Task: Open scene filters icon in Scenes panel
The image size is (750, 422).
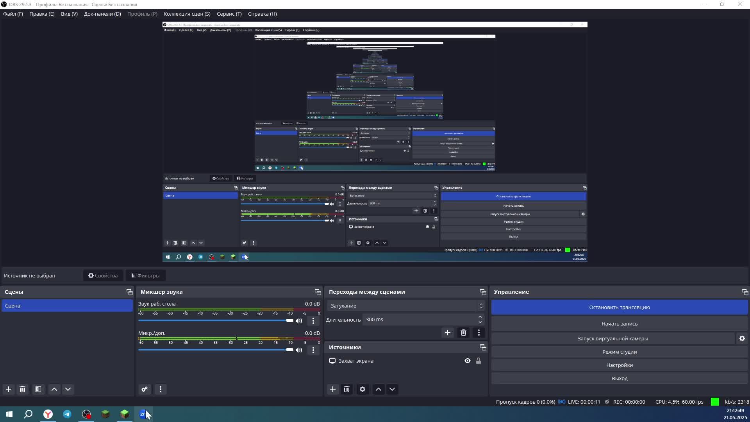Action: coord(38,389)
